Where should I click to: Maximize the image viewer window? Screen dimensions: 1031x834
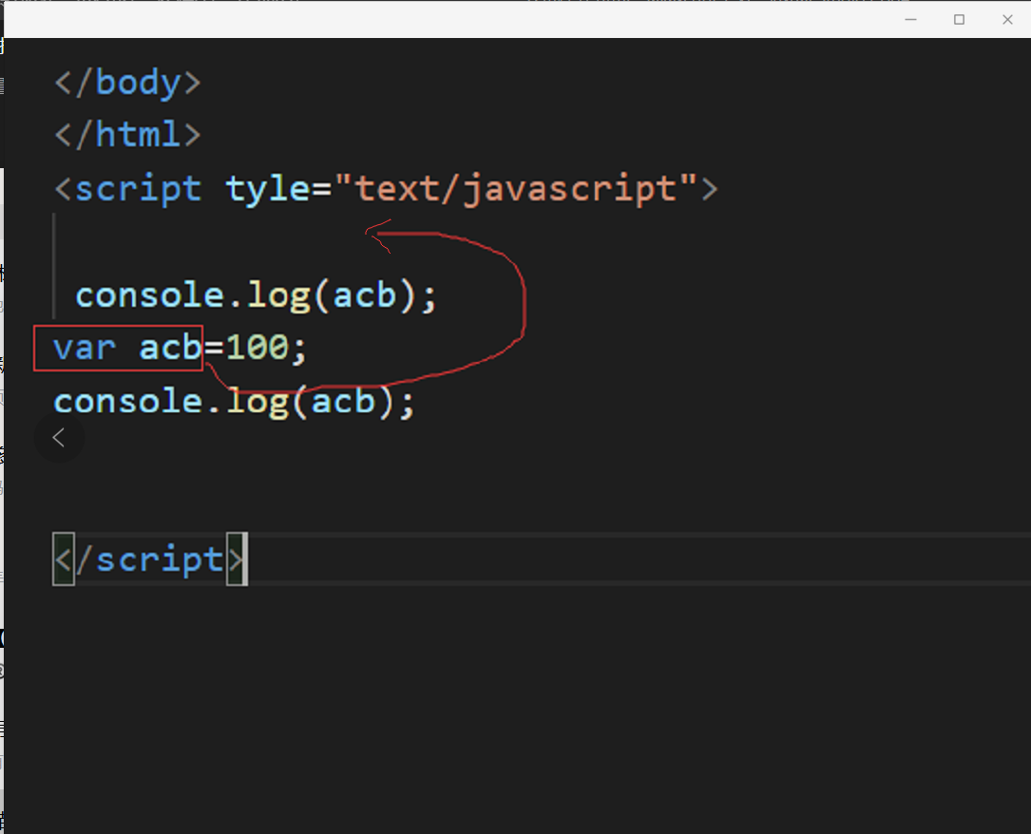coord(960,20)
